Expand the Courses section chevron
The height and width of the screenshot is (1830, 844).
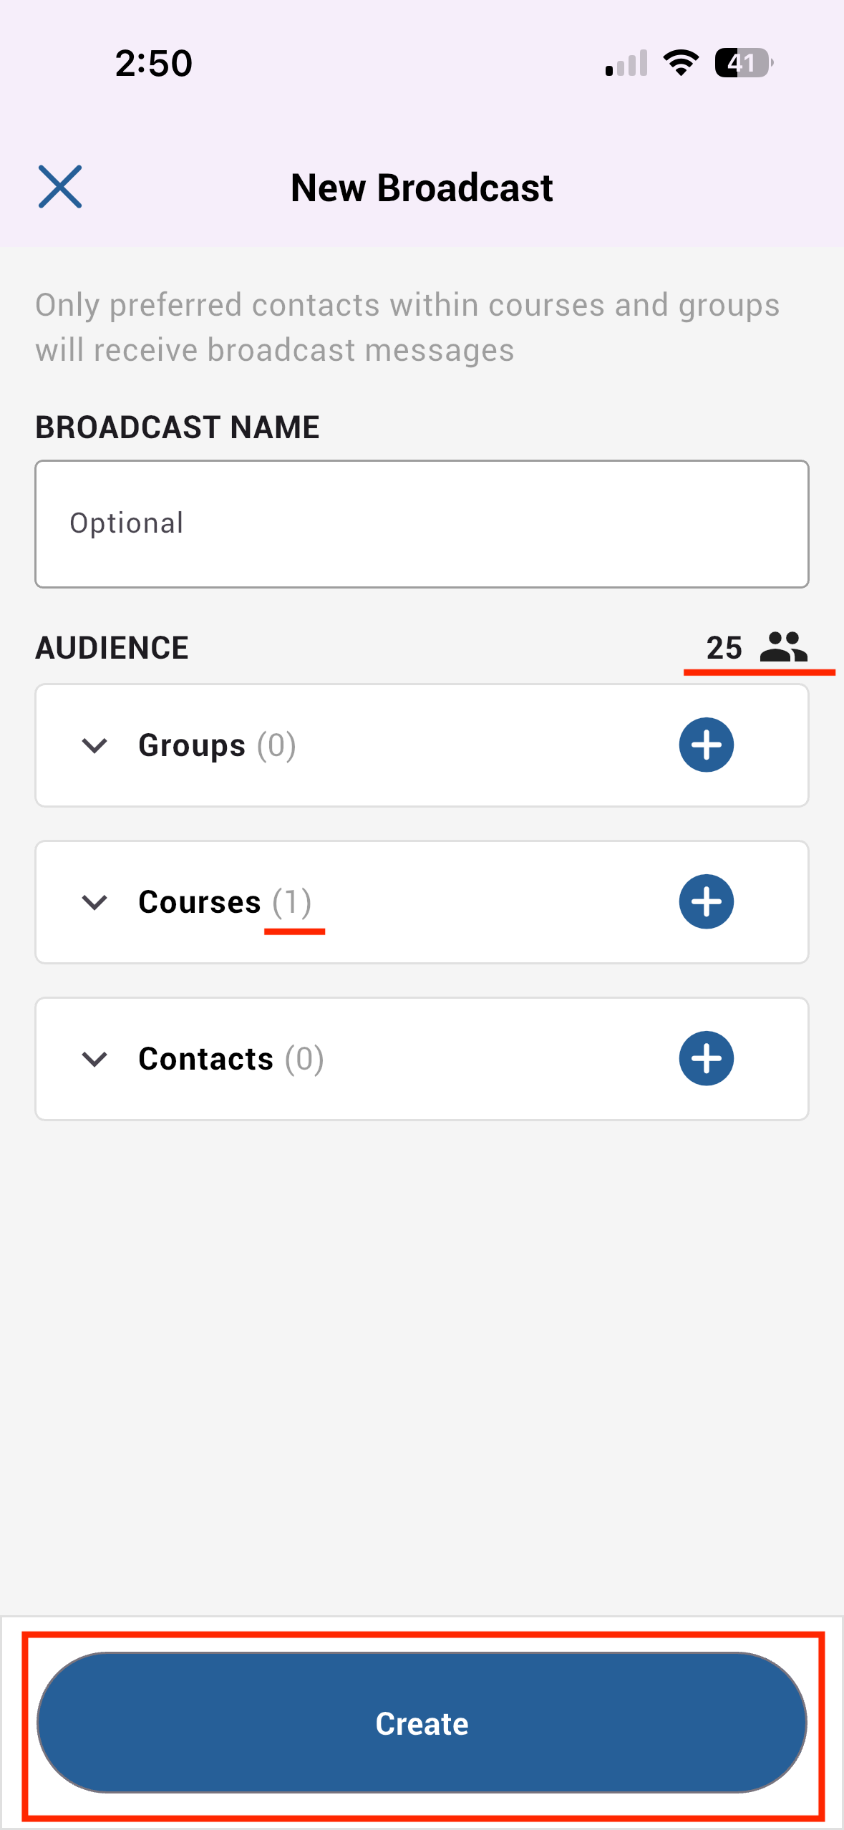94,902
